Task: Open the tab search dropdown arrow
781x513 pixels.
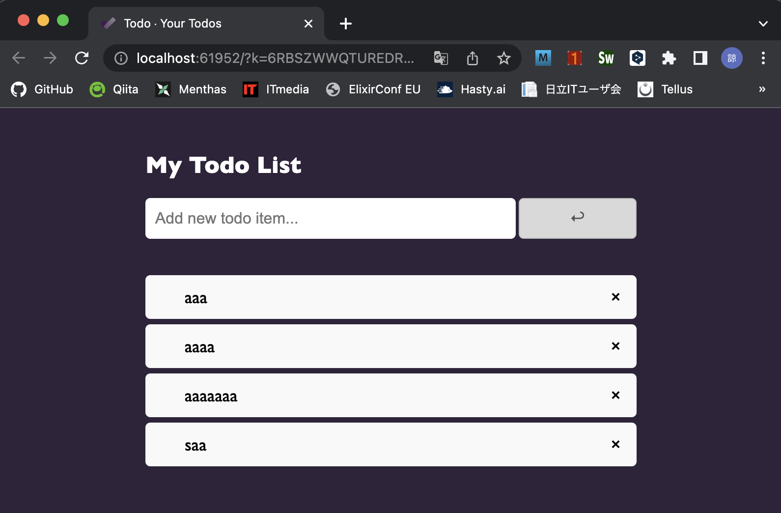Action: 763,24
